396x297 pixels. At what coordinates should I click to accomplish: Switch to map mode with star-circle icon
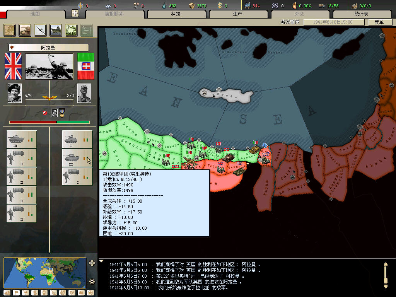pyautogui.click(x=90, y=293)
